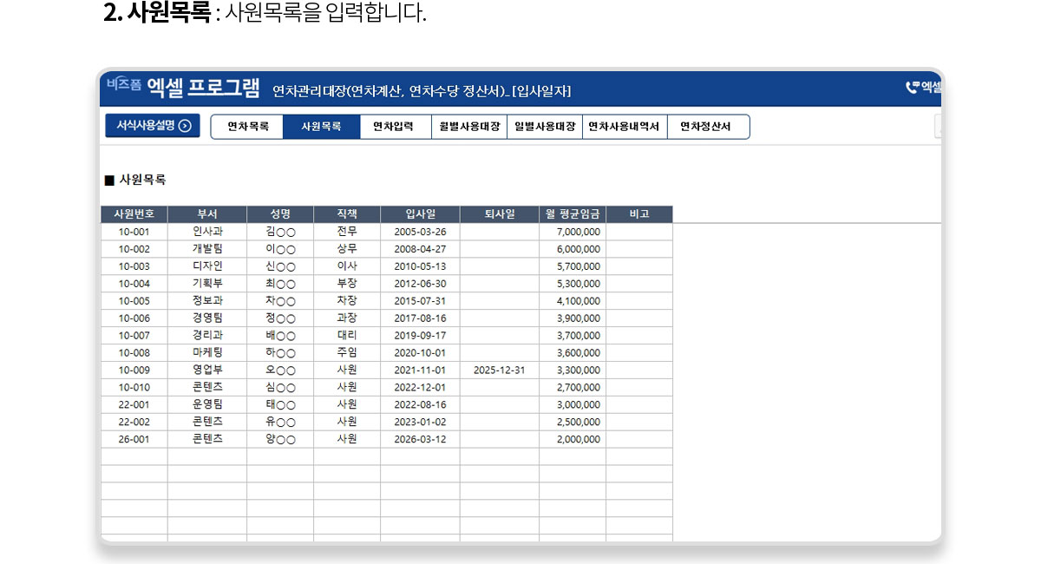Click the wage cell 2,000,000
Screen dimensions: 1041x564
pos(573,439)
